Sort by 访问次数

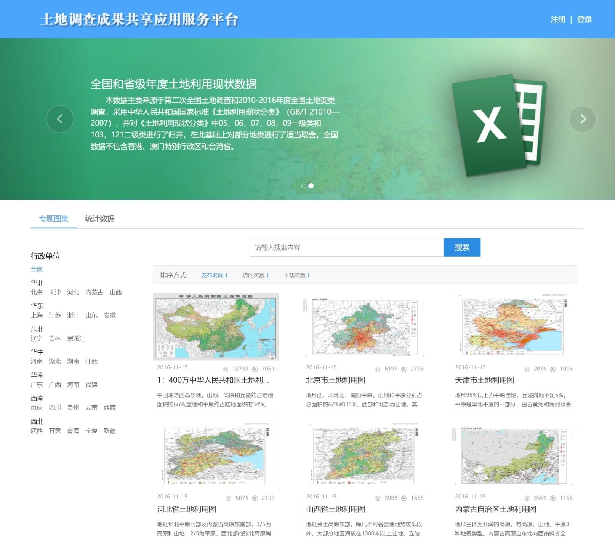[x=256, y=275]
